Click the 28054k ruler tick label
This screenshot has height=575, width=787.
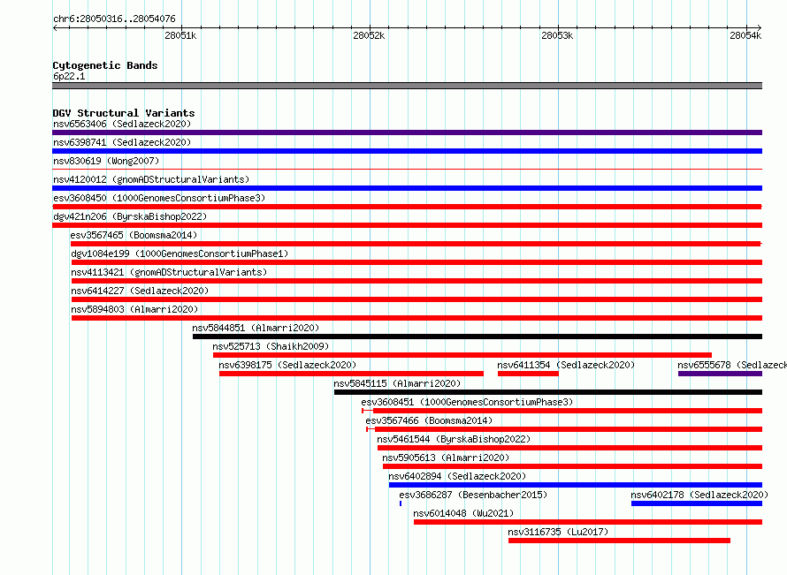tap(745, 35)
